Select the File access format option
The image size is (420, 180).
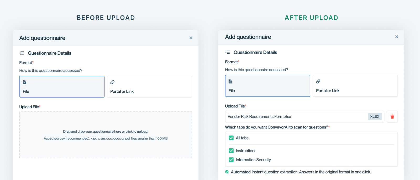coord(62,87)
